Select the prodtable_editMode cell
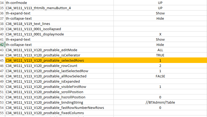 59,50
